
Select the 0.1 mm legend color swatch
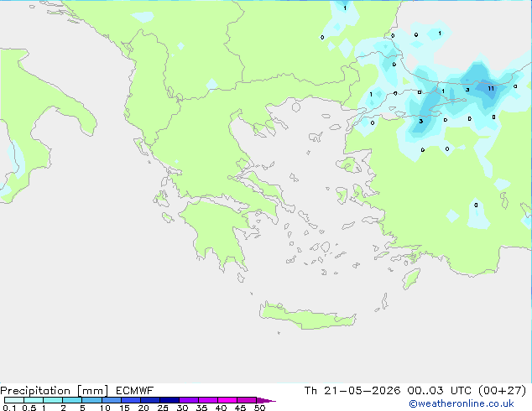click(14, 400)
